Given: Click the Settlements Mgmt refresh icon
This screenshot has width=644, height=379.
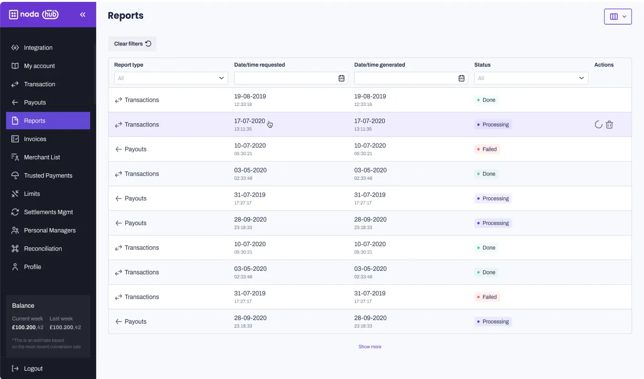Looking at the screenshot, I should 15,212.
